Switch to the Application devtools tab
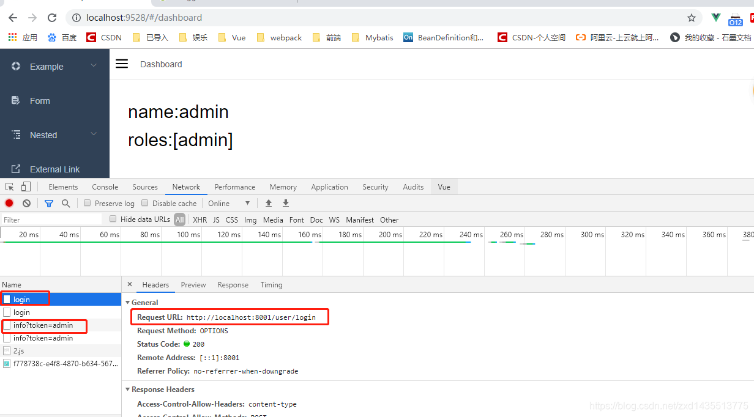 tap(329, 186)
